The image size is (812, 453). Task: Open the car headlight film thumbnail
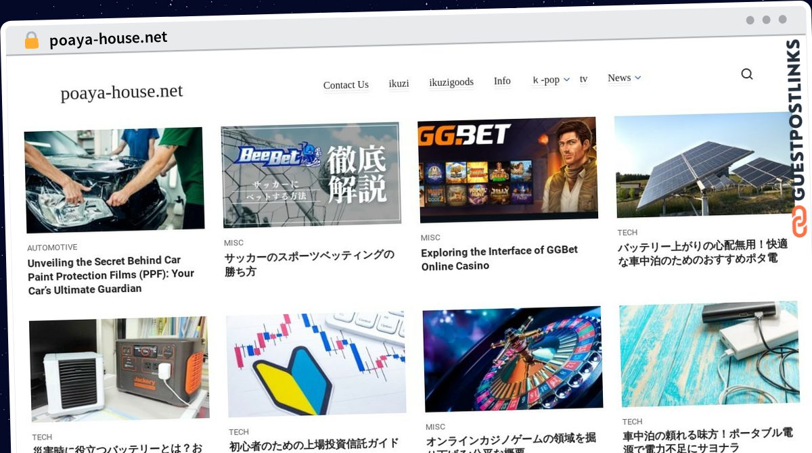coord(114,180)
